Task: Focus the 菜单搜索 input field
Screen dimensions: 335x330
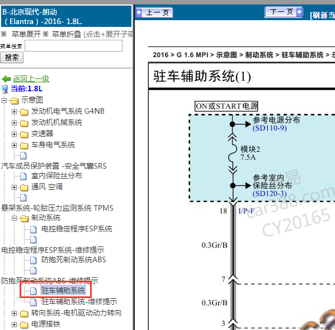Action: click(x=73, y=45)
